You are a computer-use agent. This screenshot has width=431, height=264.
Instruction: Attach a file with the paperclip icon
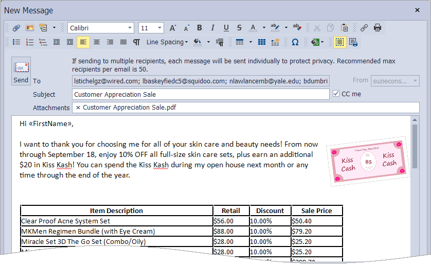(16, 28)
